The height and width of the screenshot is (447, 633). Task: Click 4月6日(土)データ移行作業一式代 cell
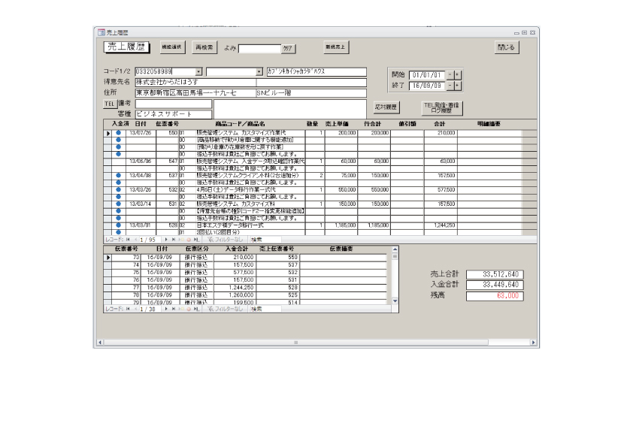[250, 189]
